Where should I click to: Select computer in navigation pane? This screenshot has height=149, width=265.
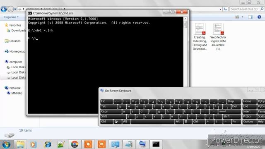pyautogui.click(x=14, y=62)
